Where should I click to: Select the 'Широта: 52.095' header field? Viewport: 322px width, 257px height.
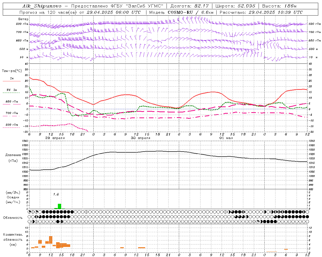point(235,6)
